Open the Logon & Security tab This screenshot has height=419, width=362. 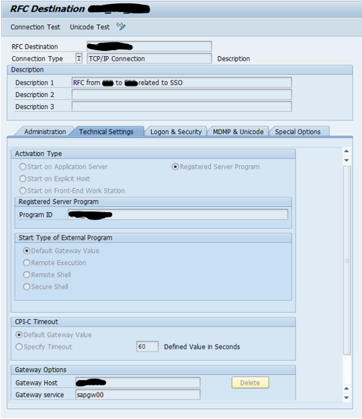[x=176, y=132]
